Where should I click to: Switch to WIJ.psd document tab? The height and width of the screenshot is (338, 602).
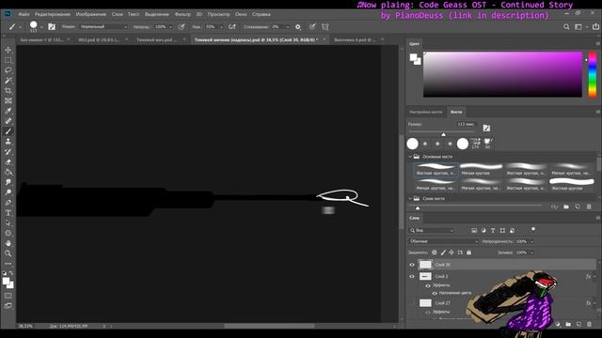[x=99, y=39]
